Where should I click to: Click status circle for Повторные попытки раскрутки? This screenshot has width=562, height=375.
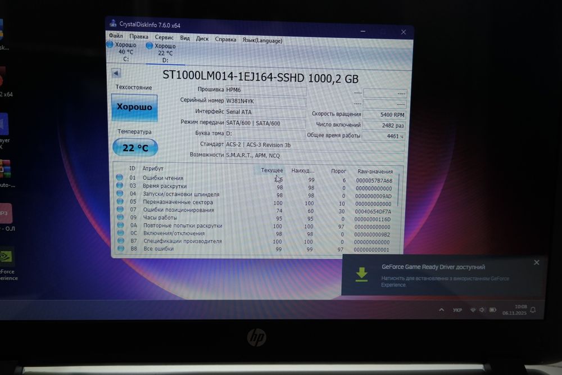(x=120, y=225)
